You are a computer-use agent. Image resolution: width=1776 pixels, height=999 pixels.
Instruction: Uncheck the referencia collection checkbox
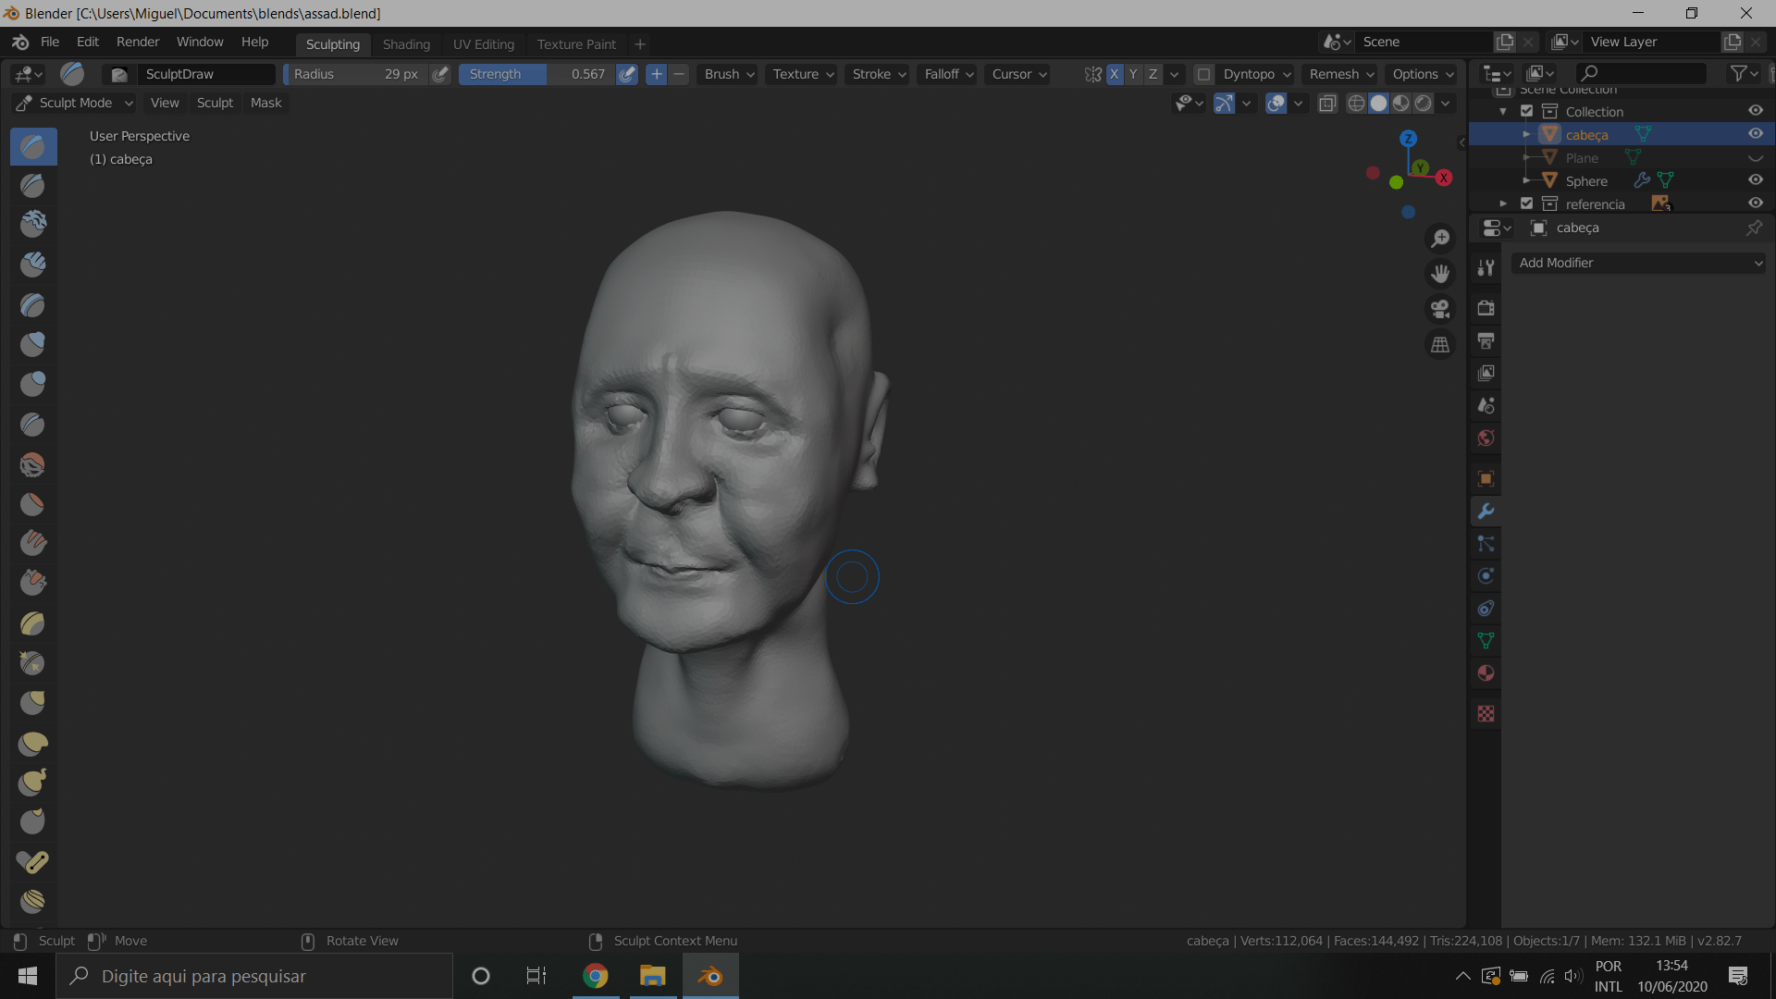pos(1527,203)
